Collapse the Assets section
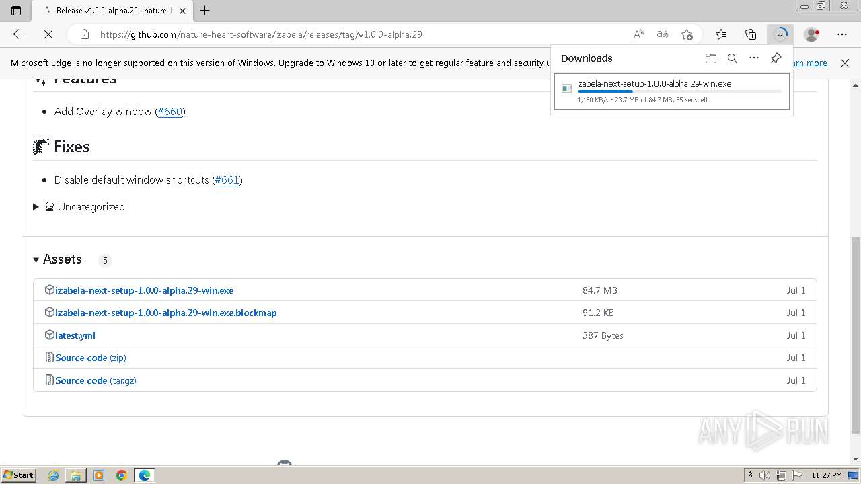Screen dimensions: 861x484 pos(58,259)
